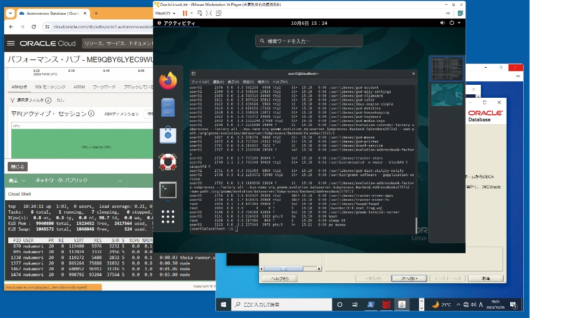Switch to SQLモニタリング tab
565x318 pixels.
point(50,87)
